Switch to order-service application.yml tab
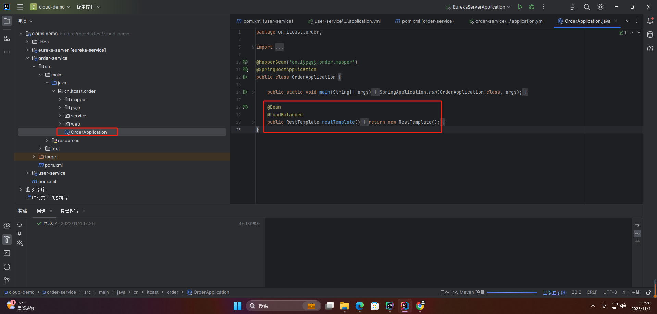Image resolution: width=657 pixels, height=314 pixels. click(506, 21)
